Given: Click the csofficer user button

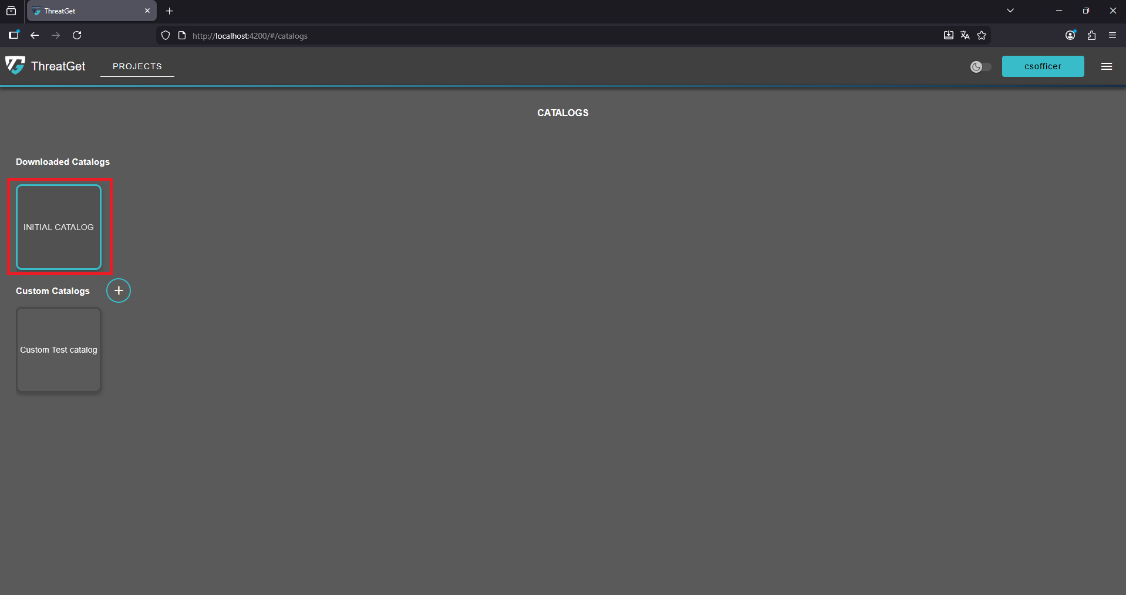Looking at the screenshot, I should 1043,66.
